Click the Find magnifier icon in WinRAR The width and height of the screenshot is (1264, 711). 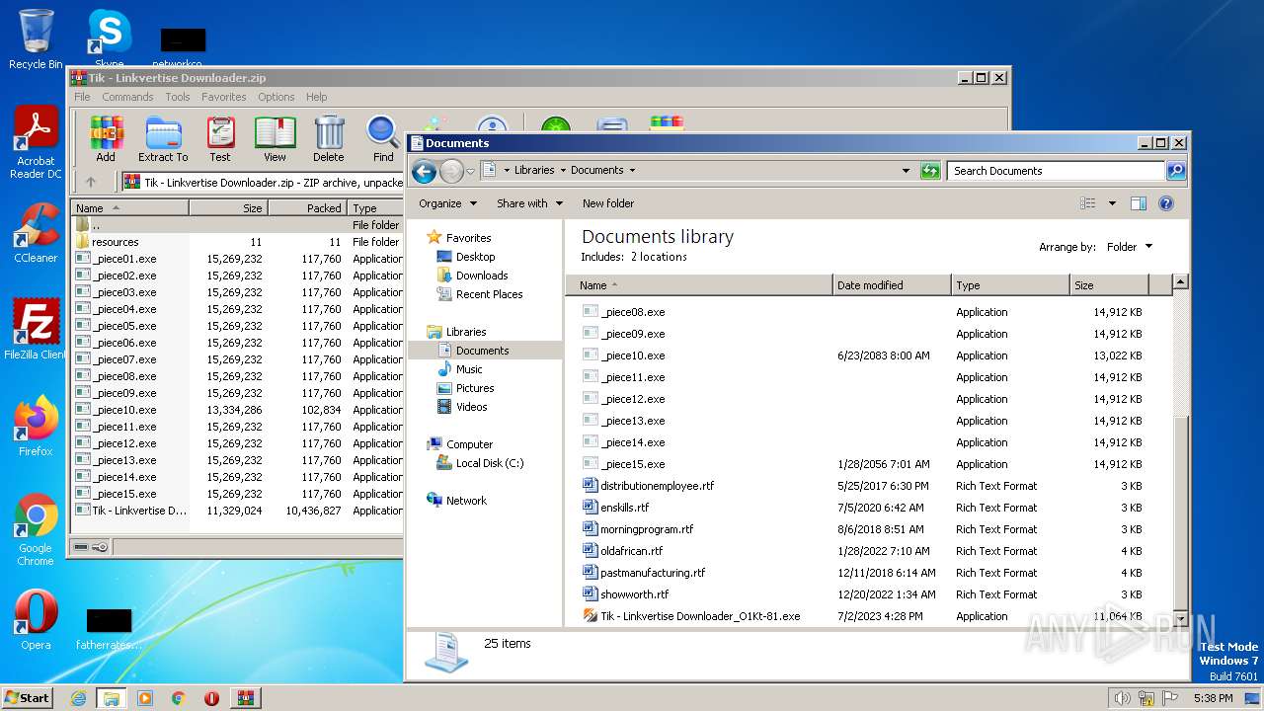point(383,138)
